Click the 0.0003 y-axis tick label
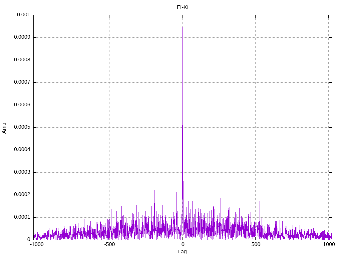The height and width of the screenshot is (256, 341). click(22, 172)
